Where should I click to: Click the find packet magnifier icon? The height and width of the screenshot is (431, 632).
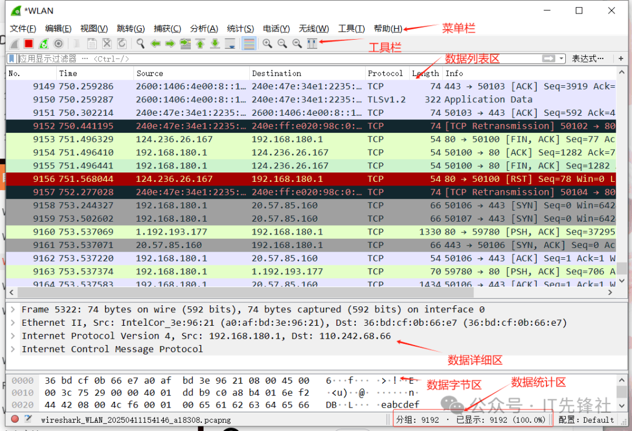(x=140, y=44)
